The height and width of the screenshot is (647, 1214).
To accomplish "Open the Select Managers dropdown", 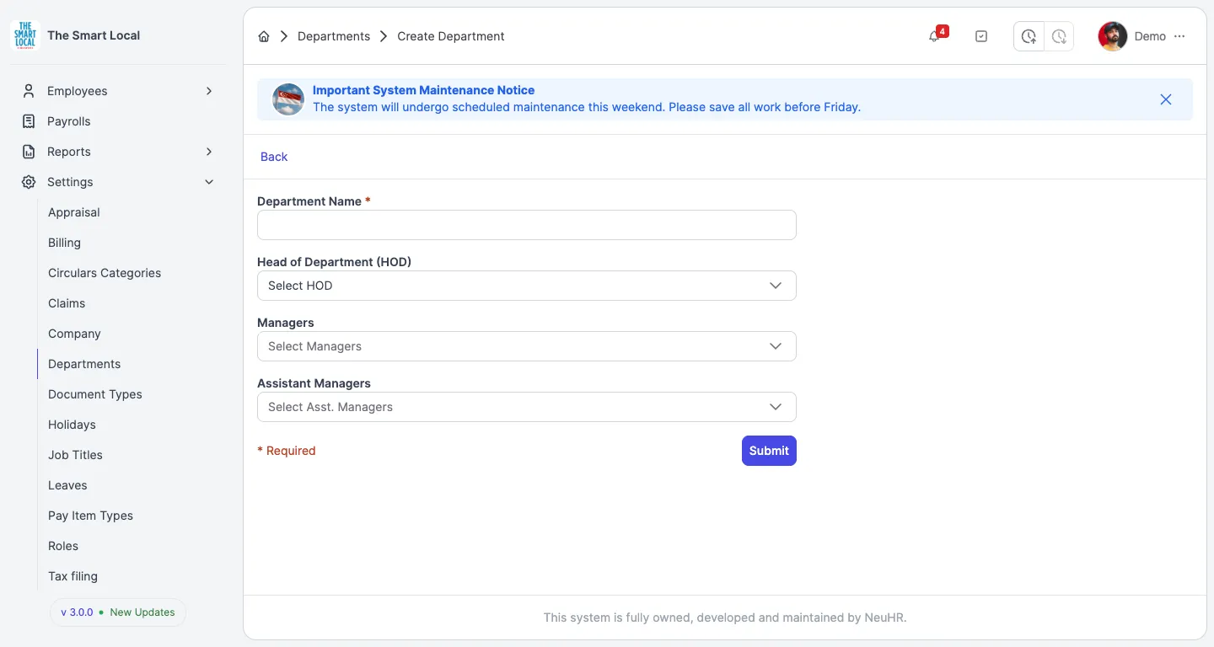I will click(x=527, y=346).
